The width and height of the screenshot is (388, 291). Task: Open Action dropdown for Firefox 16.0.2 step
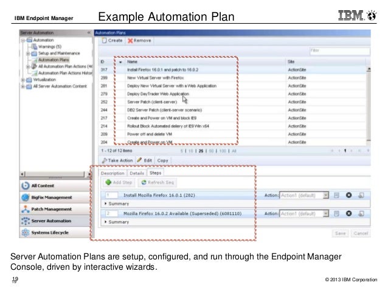point(325,214)
